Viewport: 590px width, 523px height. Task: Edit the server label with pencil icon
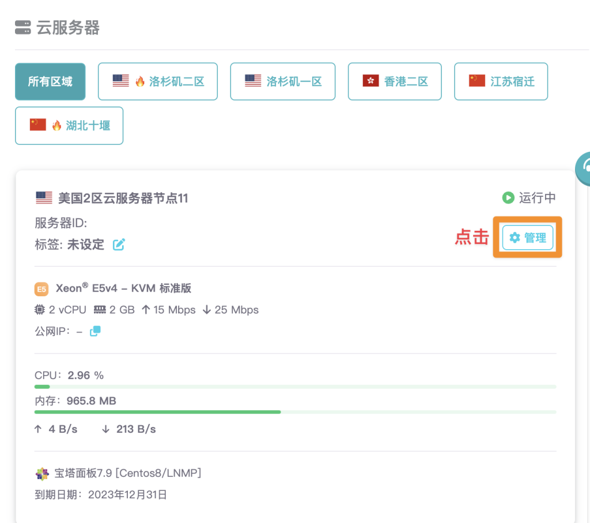tap(119, 245)
